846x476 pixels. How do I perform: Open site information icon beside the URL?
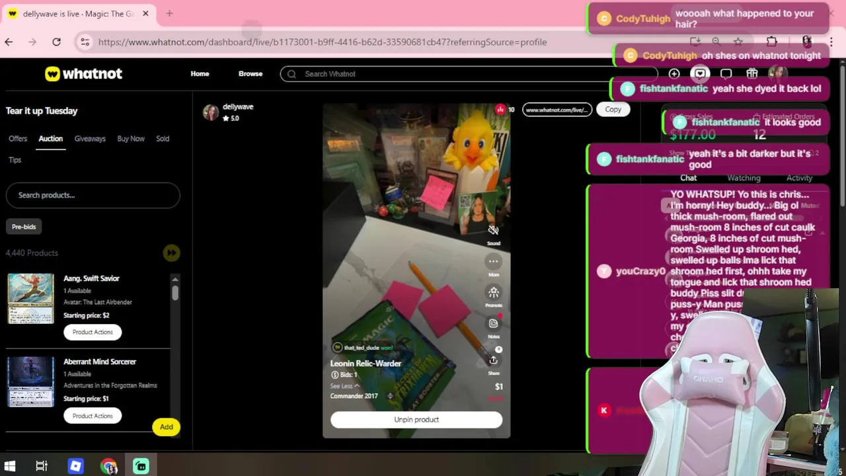tap(85, 42)
